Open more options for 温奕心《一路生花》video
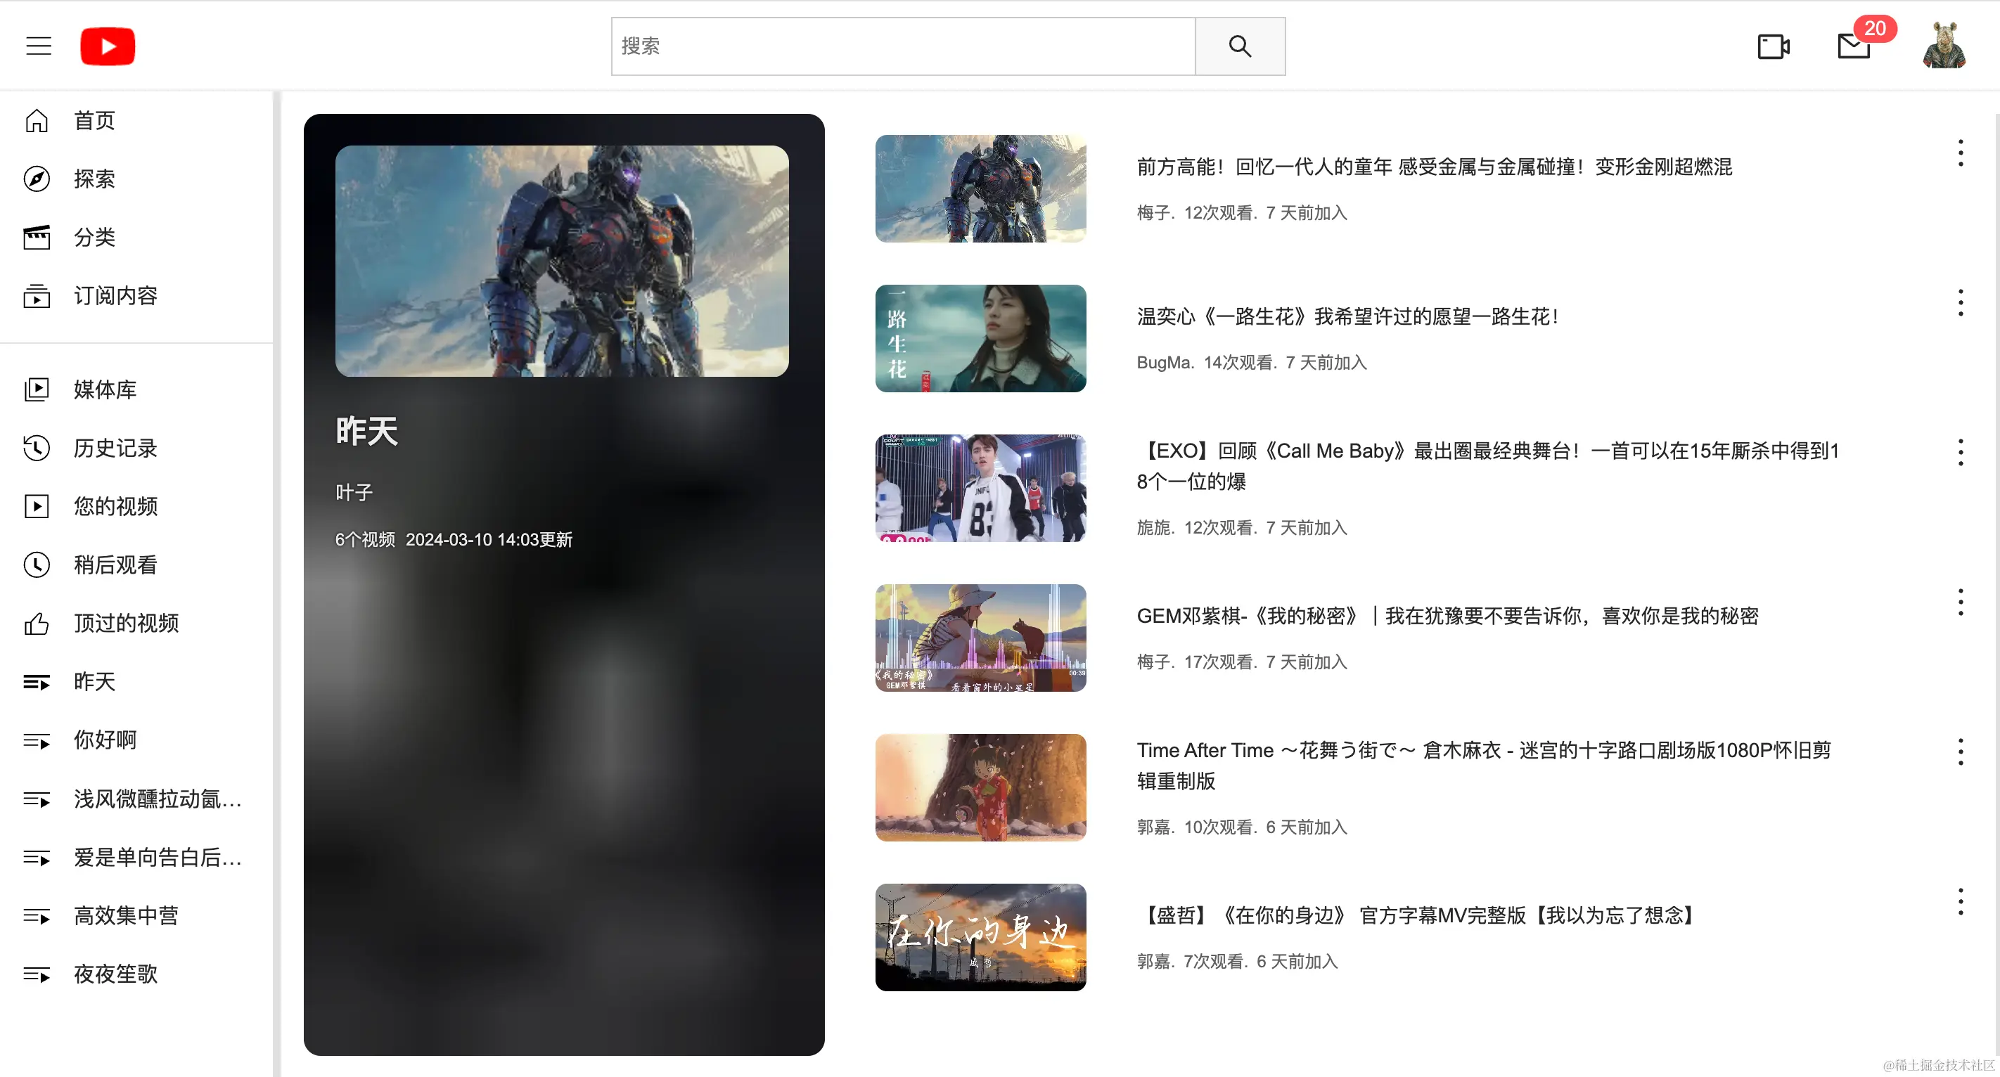The height and width of the screenshot is (1077, 2000). [1960, 302]
